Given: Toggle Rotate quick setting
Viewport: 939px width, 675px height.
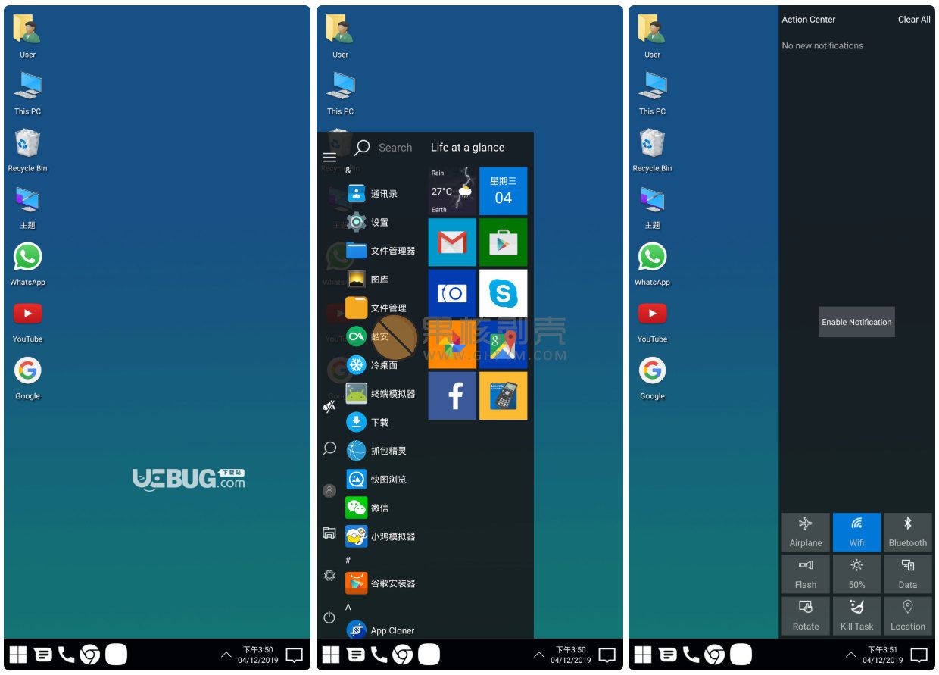Looking at the screenshot, I should pos(806,616).
